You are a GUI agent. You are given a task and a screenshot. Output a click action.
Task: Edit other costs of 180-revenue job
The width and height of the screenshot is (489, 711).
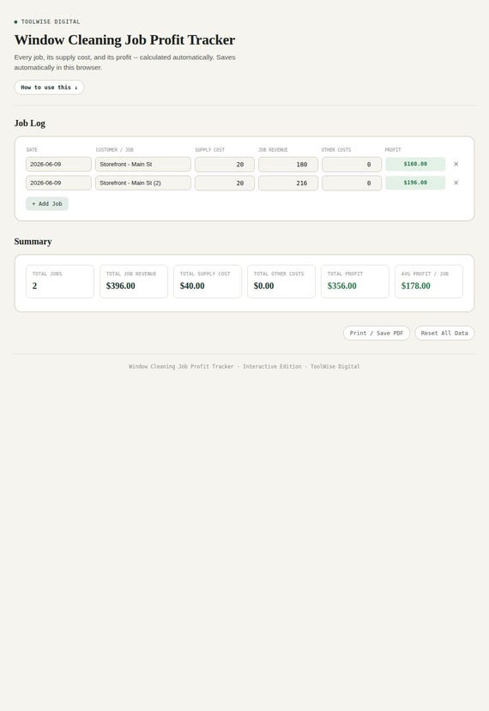click(352, 164)
